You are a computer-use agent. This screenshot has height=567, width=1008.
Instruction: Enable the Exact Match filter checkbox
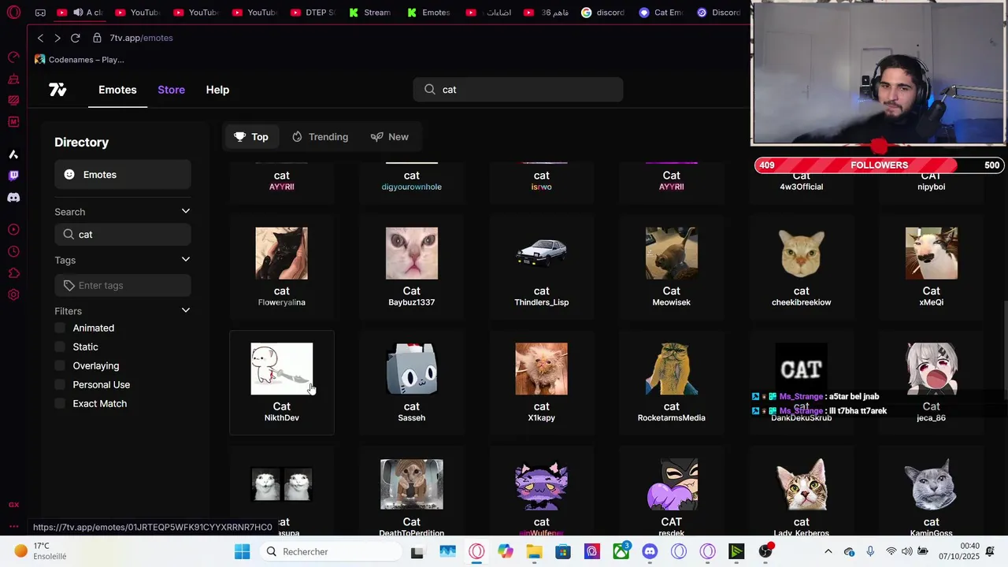[60, 403]
